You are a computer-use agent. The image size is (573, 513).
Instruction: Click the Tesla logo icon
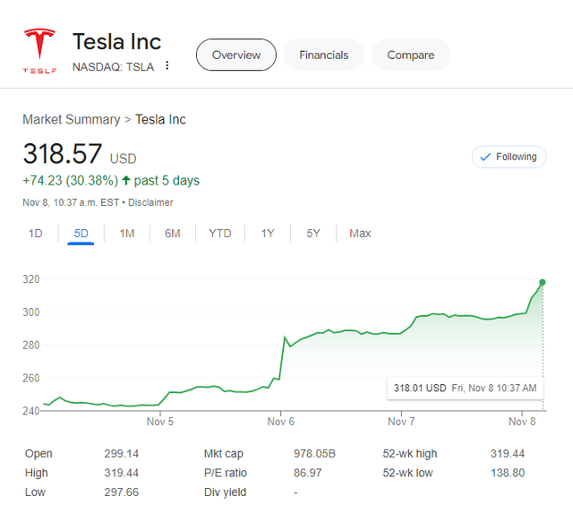(38, 52)
